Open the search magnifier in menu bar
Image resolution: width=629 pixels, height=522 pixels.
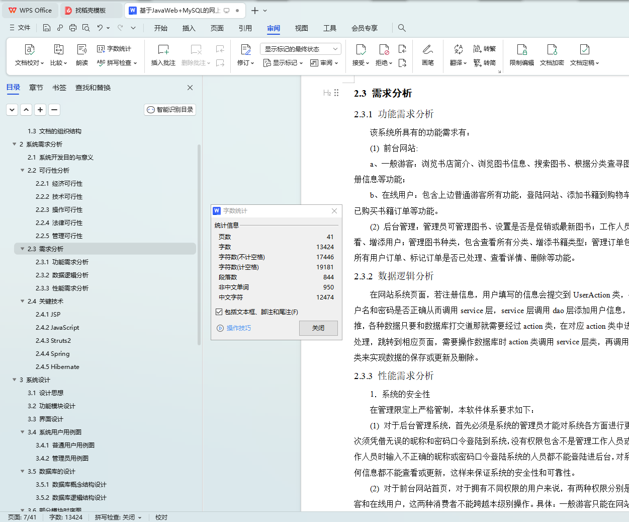point(402,28)
